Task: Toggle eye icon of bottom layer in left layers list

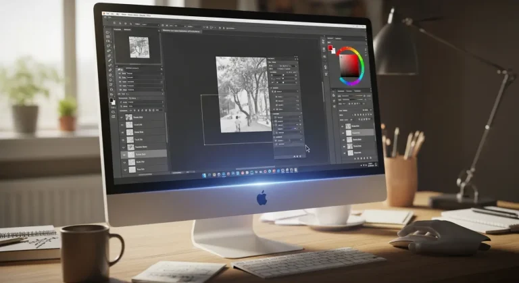Action: pos(126,170)
